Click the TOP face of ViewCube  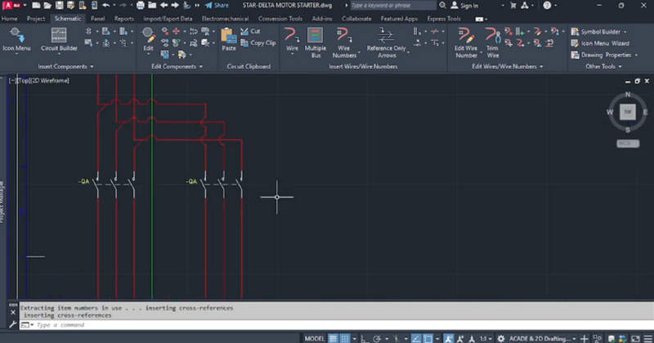[628, 112]
